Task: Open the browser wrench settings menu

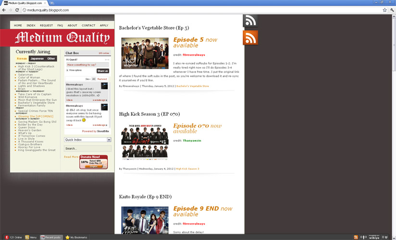Action: pos(392,10)
